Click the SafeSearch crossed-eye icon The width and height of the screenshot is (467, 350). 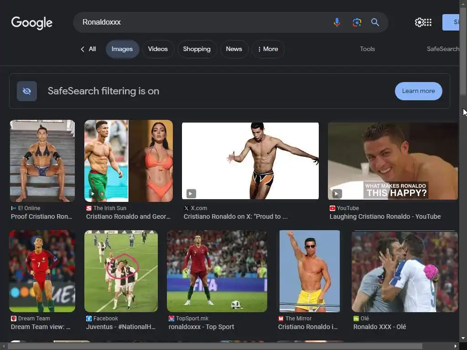tap(27, 91)
